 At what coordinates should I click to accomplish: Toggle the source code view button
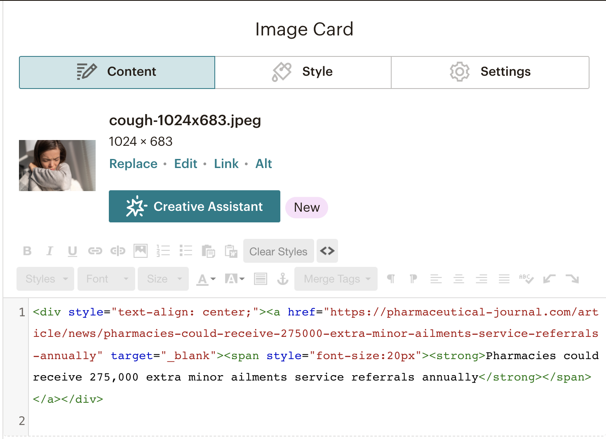[x=327, y=251]
